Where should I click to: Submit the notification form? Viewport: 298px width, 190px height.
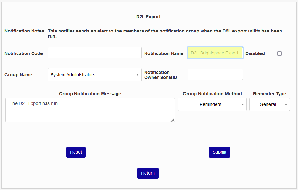tap(219, 152)
